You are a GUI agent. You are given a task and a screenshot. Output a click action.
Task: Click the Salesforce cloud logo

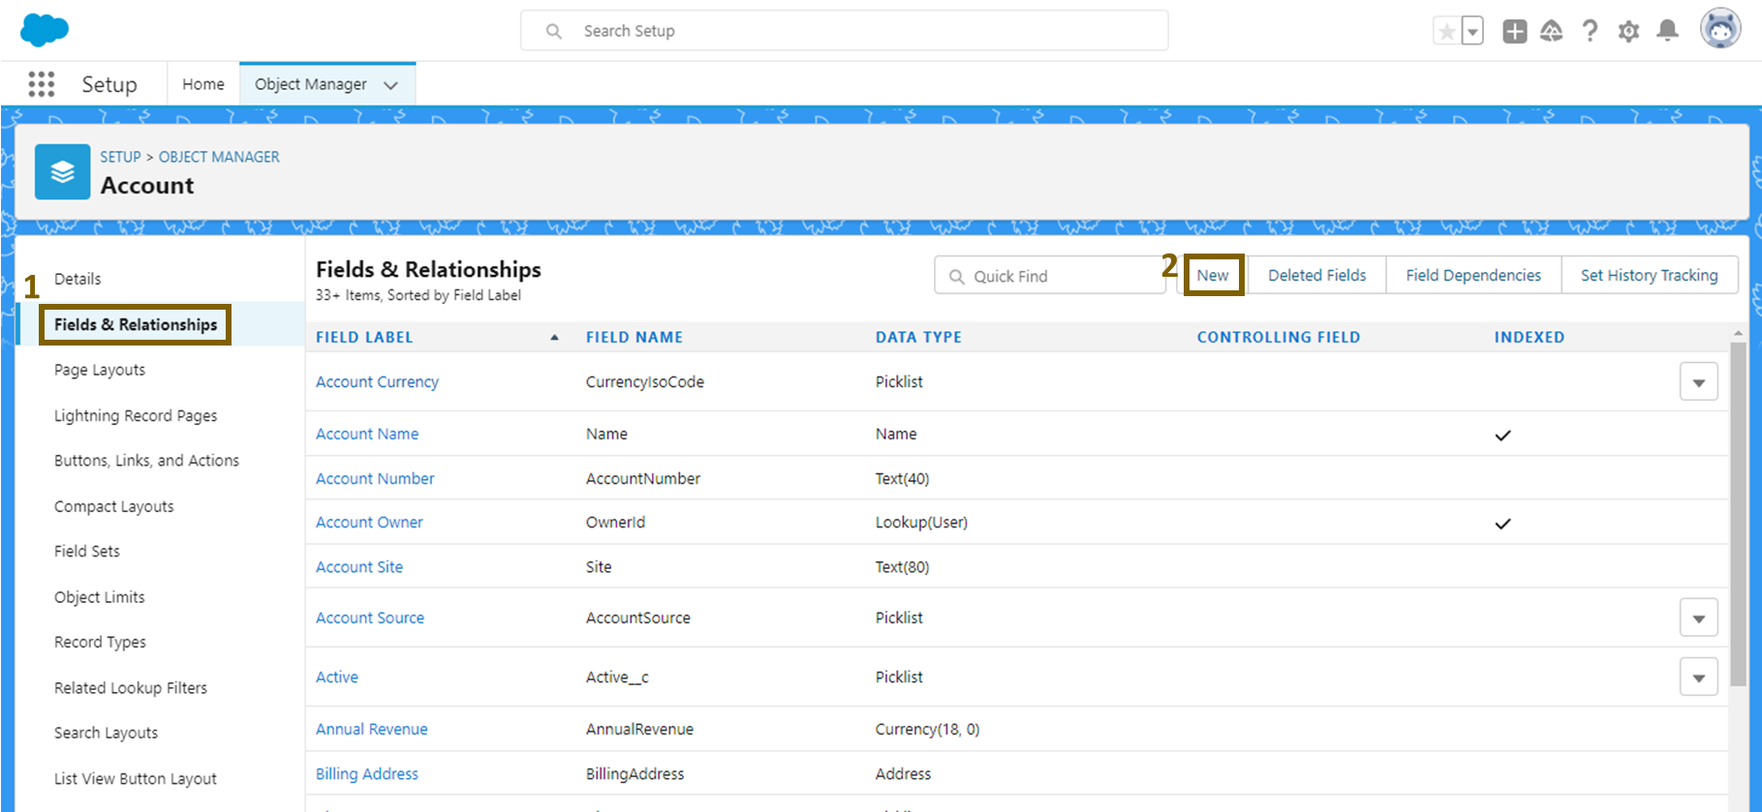point(45,30)
